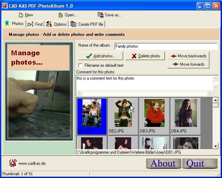Click the album name input field
Screen dimensions: 222x178
pos(166,46)
